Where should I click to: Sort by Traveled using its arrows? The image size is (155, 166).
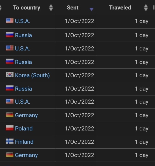click(146, 8)
